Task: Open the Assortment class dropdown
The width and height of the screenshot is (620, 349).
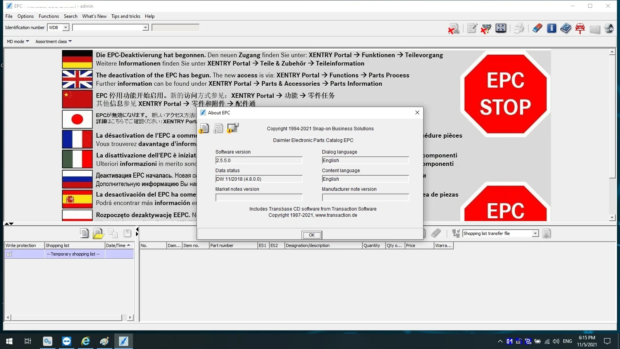Action: coord(53,41)
